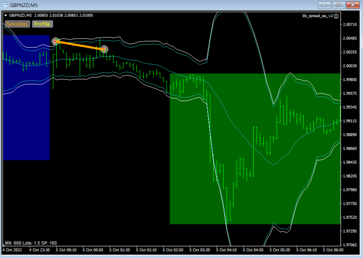The width and height of the screenshot is (363, 258).
Task: Minimize the GBPNZD,M5 chart window
Action: pos(324,5)
